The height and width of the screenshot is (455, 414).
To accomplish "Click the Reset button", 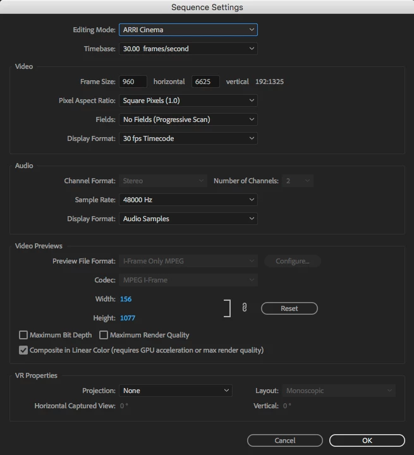I will click(289, 308).
